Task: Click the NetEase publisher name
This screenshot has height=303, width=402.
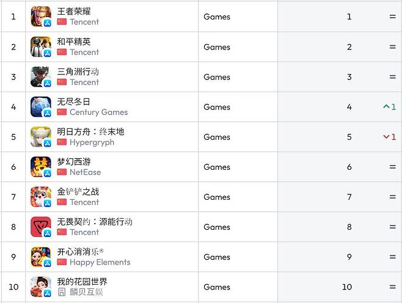Action: click(x=85, y=172)
